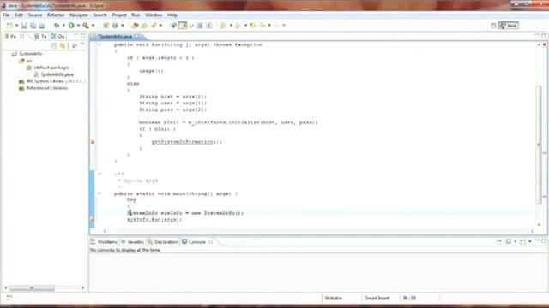Screen dimensions: 549x308
Task: Click Open Perspective icon
Action: [x=493, y=26]
